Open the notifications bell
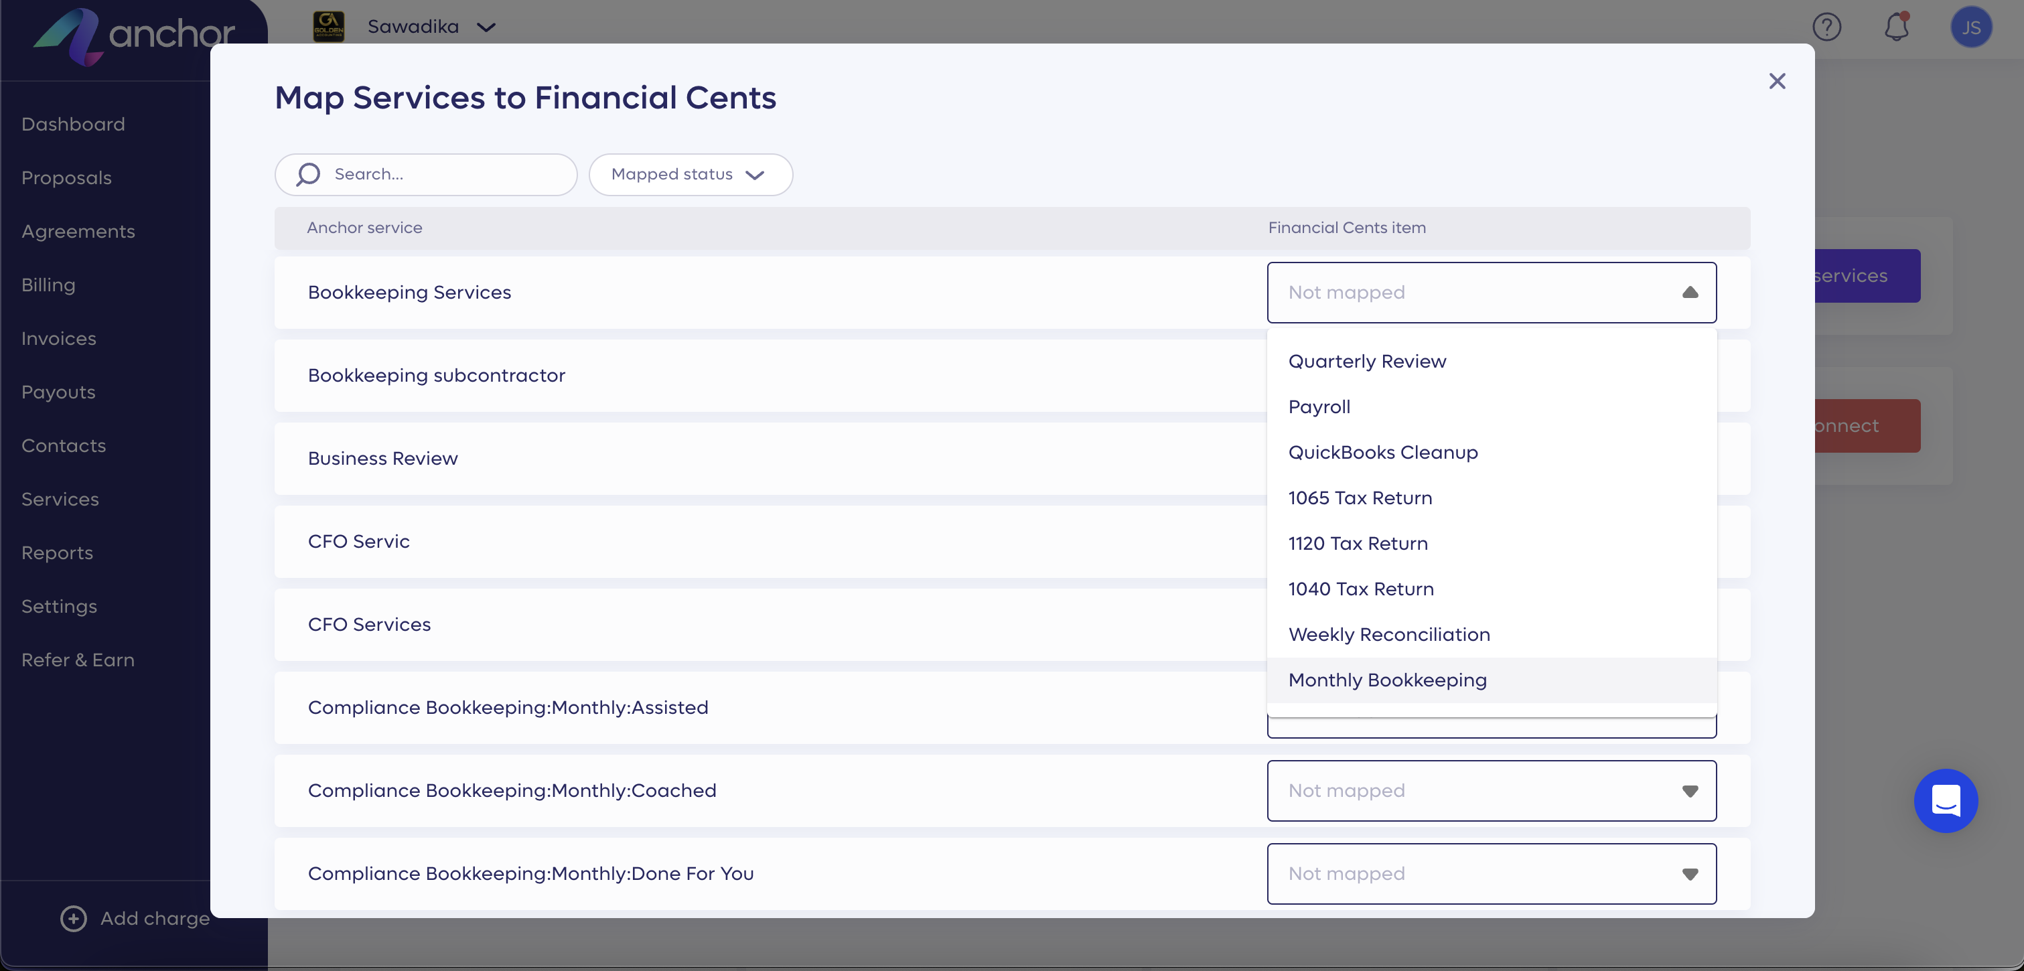Screen dimensions: 2024x971 [x=1896, y=26]
